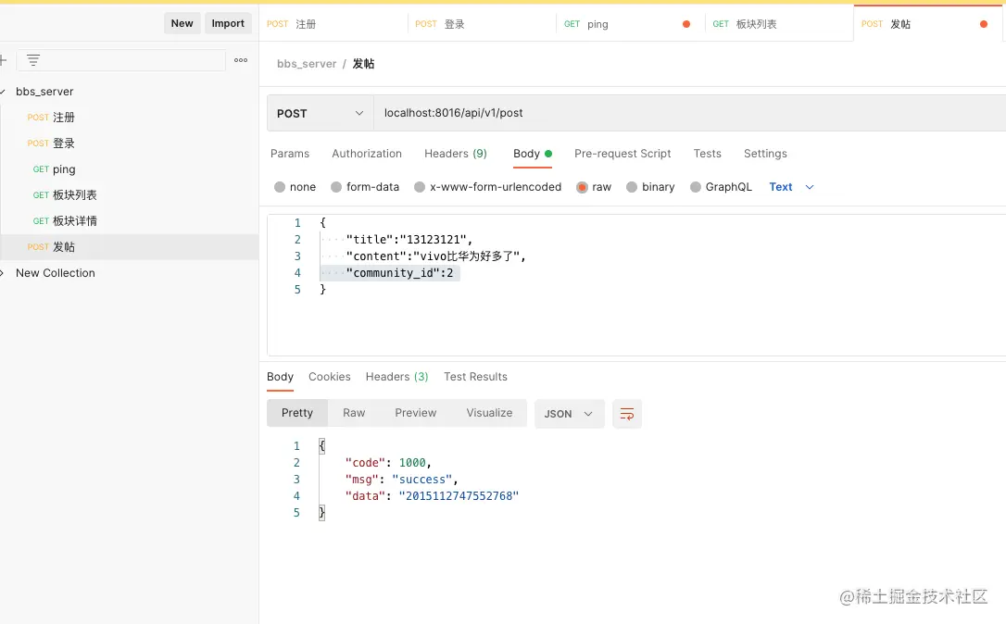The height and width of the screenshot is (624, 1006).
Task: Switch to the GET 板块列表 request tab
Action: point(780,24)
